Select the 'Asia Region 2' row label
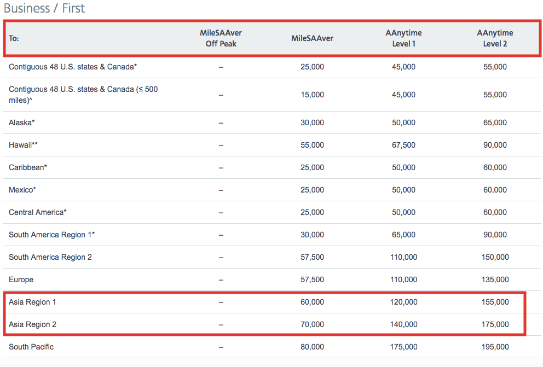543x367 pixels. (32, 324)
